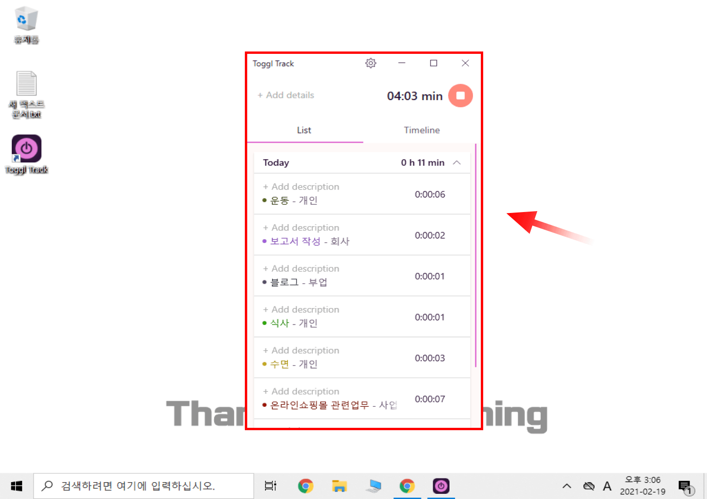Viewport: 707px width, 499px height.
Task: Open the notification center icon
Action: [686, 487]
